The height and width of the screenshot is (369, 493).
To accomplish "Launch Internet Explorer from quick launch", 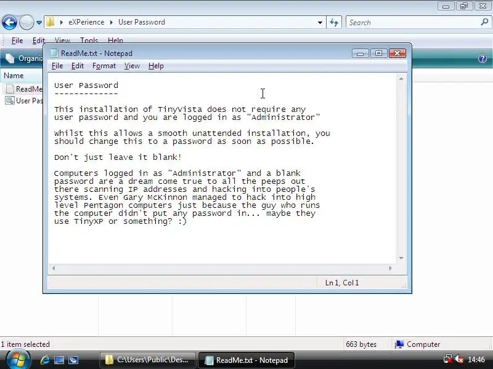I will click(x=45, y=360).
